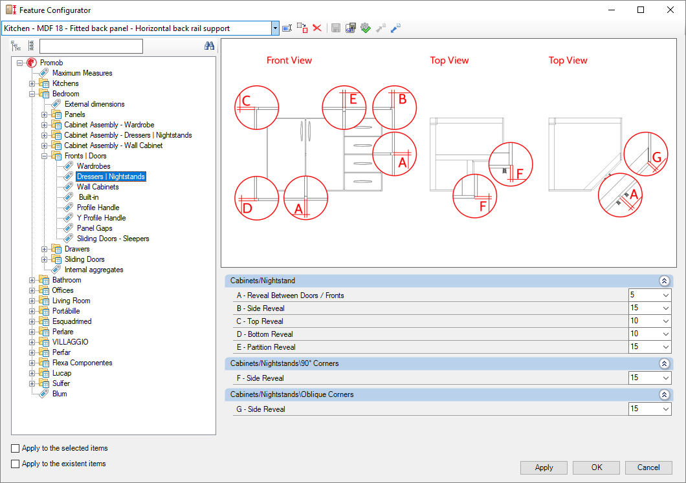Open dropdown for D - Bottom Reveal
This screenshot has width=686, height=483.
665,334
